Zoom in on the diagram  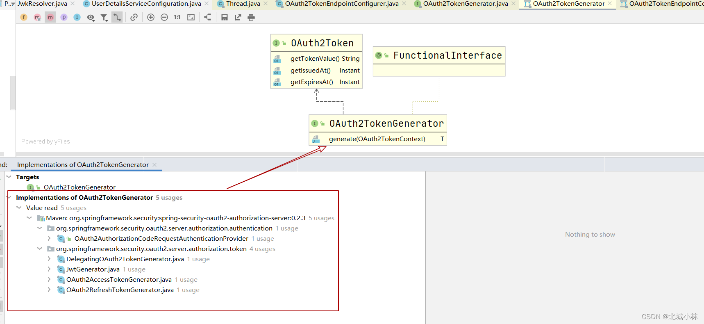click(151, 17)
